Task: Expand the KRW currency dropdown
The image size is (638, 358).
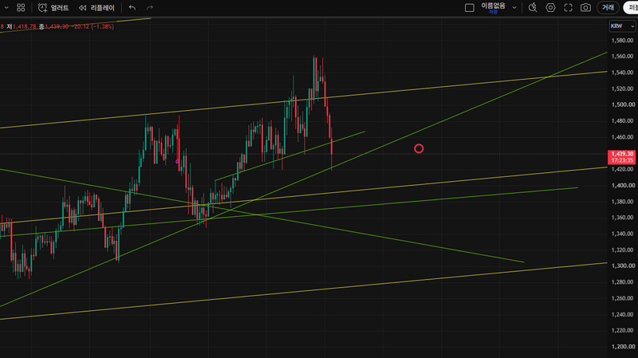Action: click(x=622, y=26)
